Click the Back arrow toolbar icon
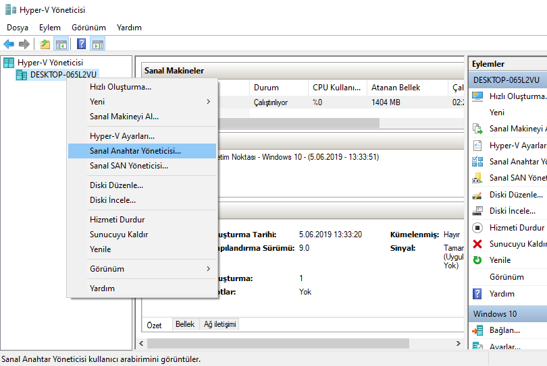The height and width of the screenshot is (366, 547). (x=9, y=44)
